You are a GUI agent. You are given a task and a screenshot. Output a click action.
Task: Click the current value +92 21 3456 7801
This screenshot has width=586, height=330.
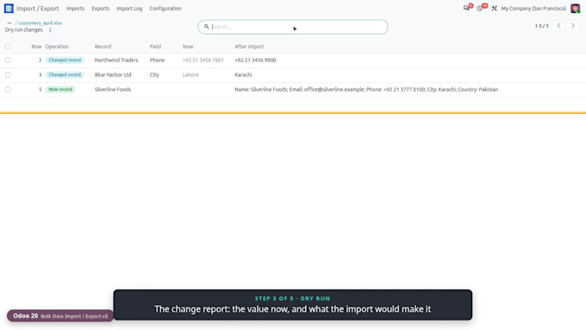203,60
